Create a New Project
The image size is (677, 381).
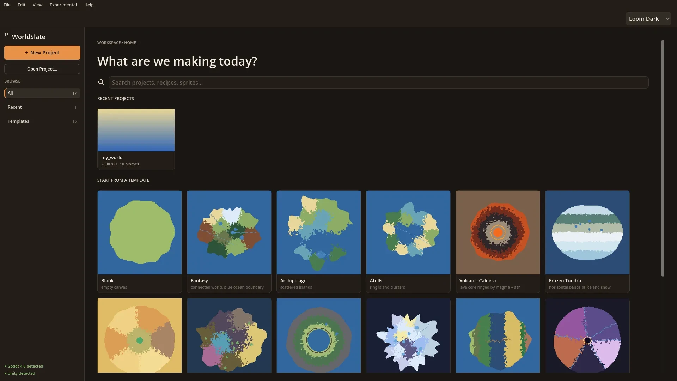[x=42, y=53]
